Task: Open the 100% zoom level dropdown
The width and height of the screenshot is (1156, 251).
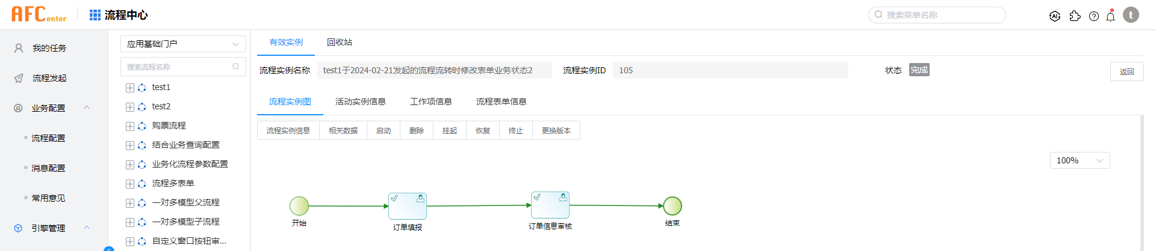Action: (x=1080, y=160)
